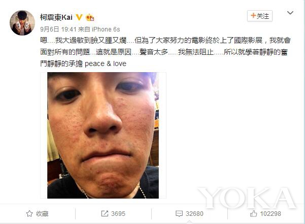The image size is (305, 224).
Task: Click the comment speech bubble icon
Action: point(179,213)
